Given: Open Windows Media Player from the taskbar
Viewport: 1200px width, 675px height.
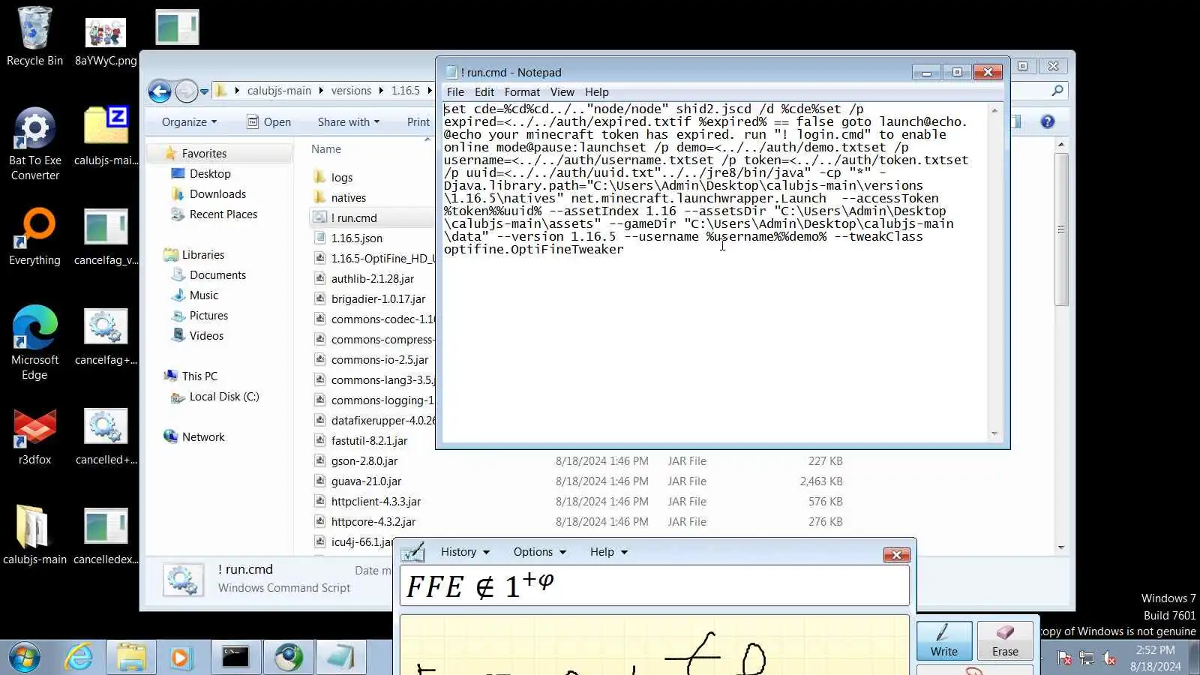Looking at the screenshot, I should click(x=180, y=658).
